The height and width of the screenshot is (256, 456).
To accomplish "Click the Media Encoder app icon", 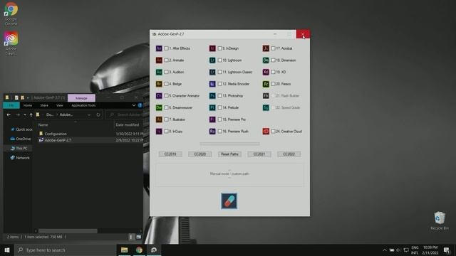I will [212, 84].
